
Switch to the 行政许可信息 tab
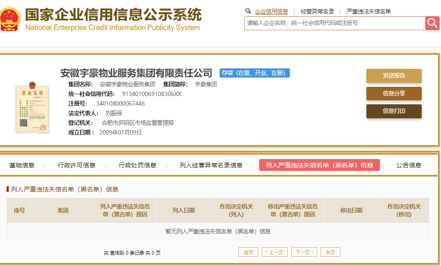(76, 165)
